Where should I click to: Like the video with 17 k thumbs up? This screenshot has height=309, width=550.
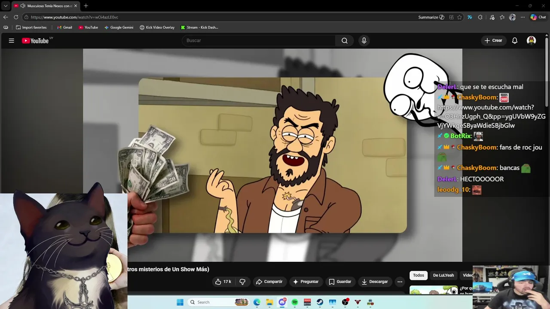(223, 282)
